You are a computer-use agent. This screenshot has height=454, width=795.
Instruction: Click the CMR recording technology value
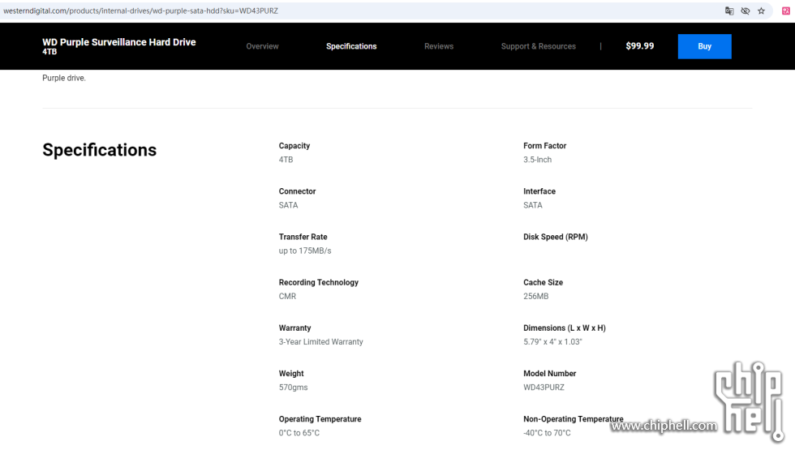coord(287,297)
